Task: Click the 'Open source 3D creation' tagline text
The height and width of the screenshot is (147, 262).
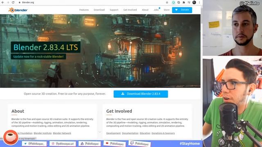Action: [65, 94]
